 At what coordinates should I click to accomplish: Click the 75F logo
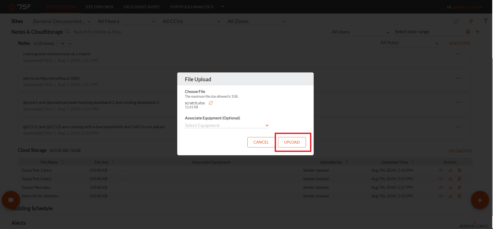(x=20, y=7)
